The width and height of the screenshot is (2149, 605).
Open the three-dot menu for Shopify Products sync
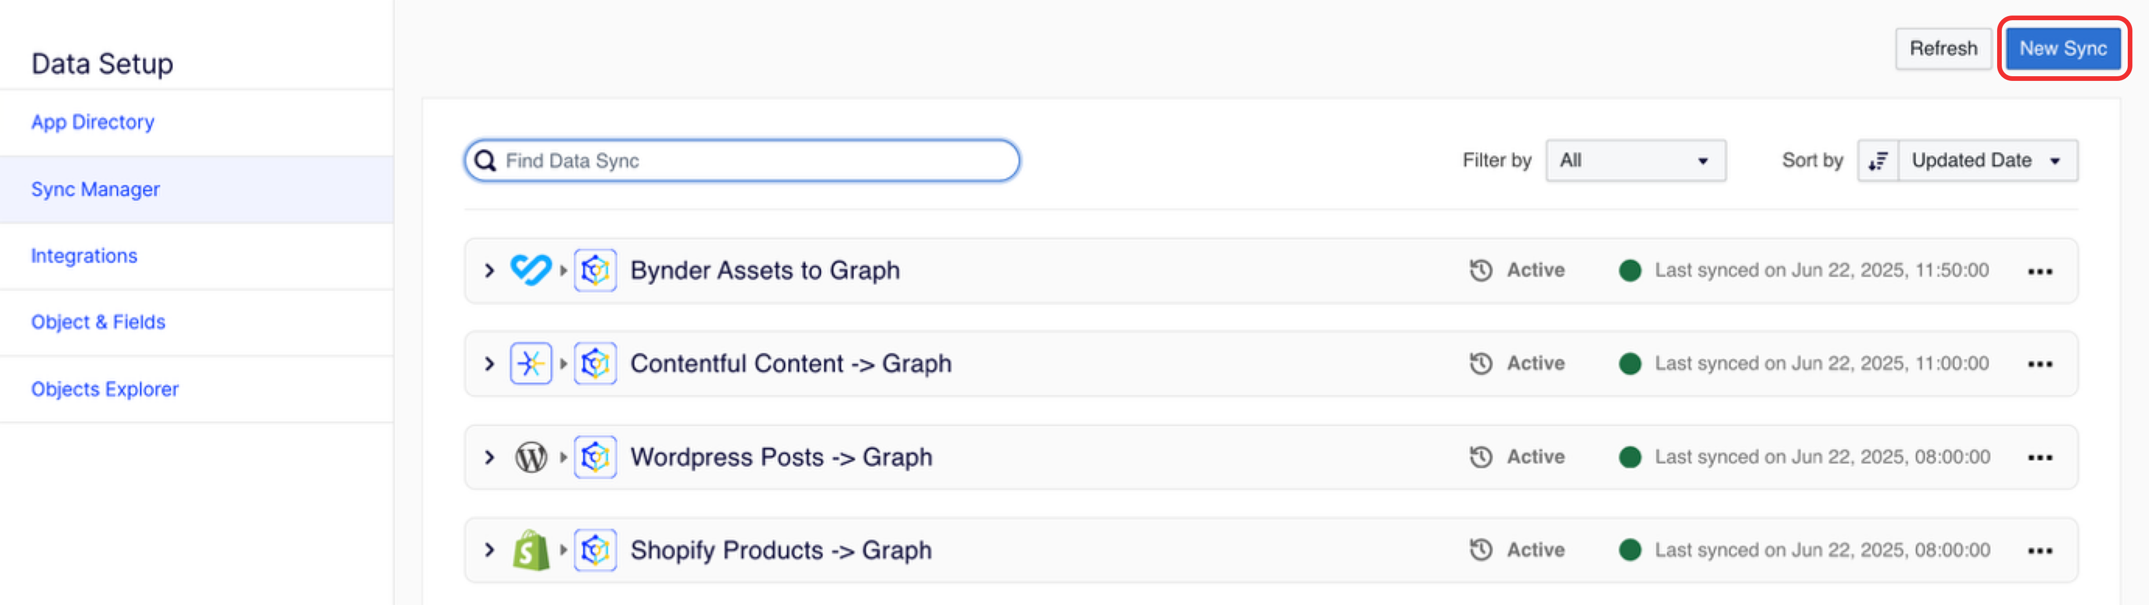(x=2040, y=551)
